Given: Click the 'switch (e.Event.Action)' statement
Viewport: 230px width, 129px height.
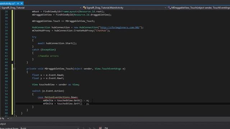Looking at the screenshot, I should point(48,91).
